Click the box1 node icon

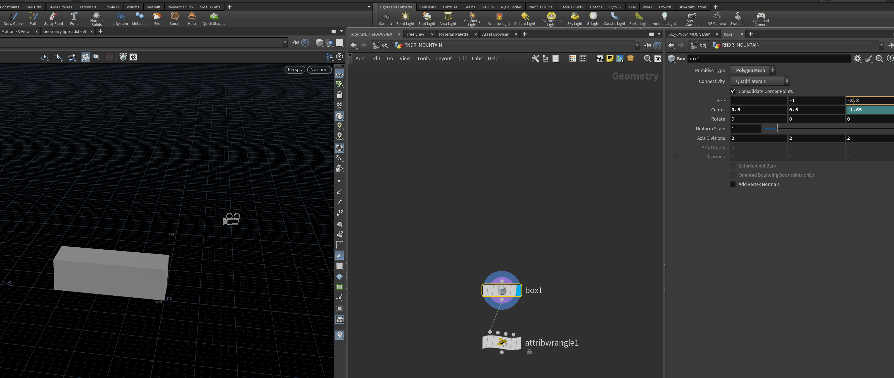click(502, 290)
